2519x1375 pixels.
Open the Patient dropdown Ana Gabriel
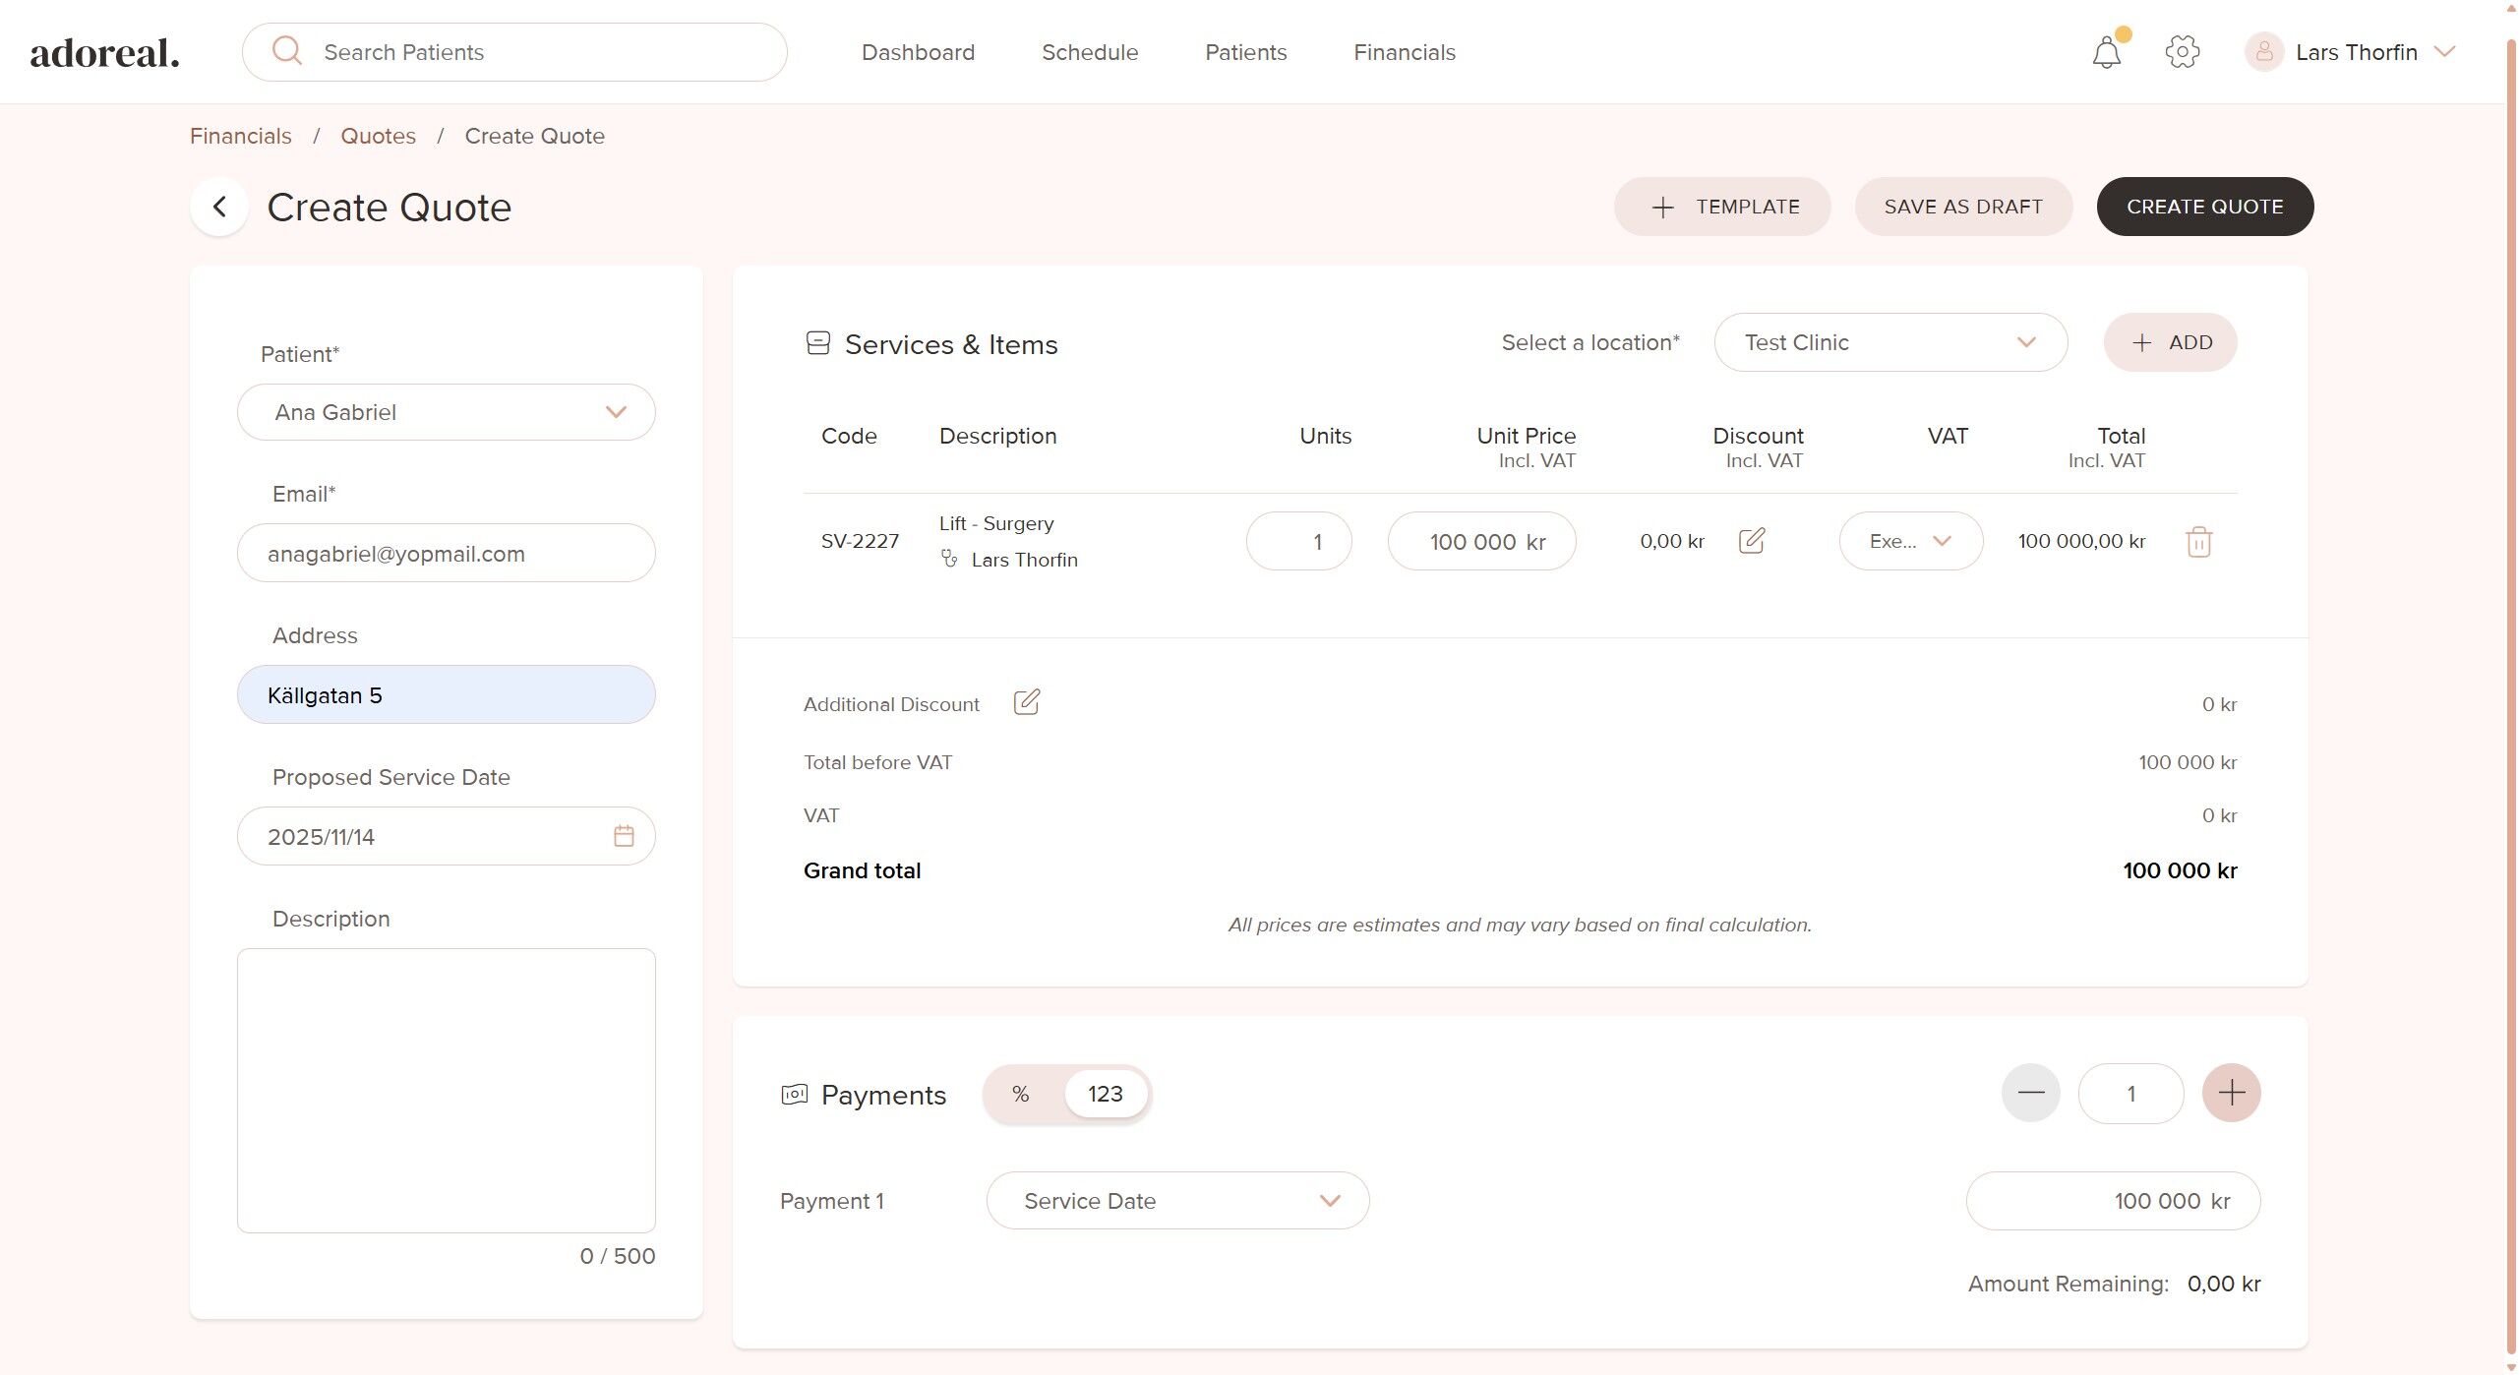tap(446, 412)
